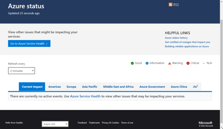Click the Updated 25 seconds ago text

pos(24,13)
